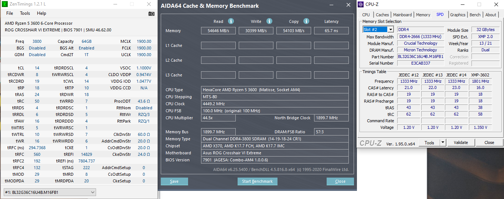Click the Memory Copy value 54103 MB/s
The image size is (504, 199).
point(294,31)
